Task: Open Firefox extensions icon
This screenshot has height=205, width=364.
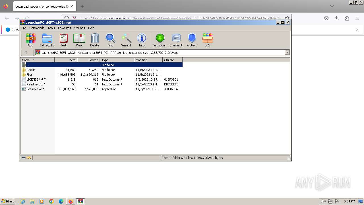Action: point(347,18)
